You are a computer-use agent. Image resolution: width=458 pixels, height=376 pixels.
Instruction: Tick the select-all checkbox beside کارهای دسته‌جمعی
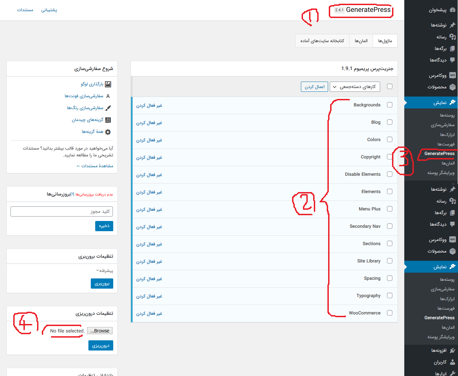pos(390,86)
